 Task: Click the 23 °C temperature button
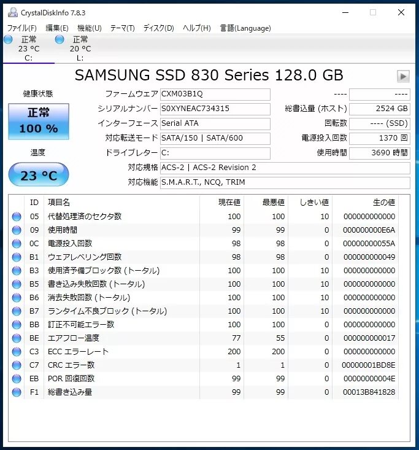tap(39, 174)
